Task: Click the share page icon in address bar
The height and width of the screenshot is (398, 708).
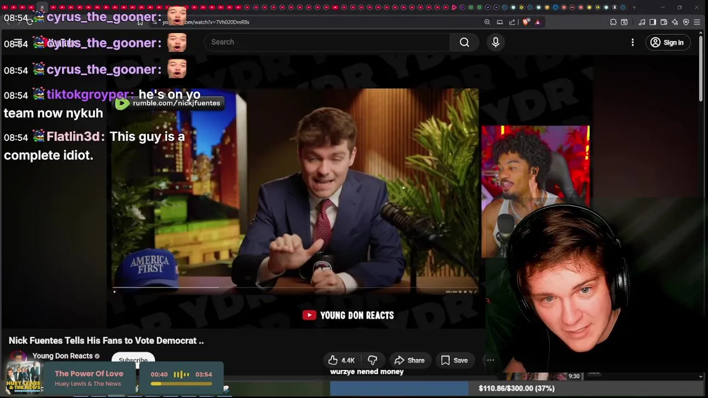Action: pos(512,22)
